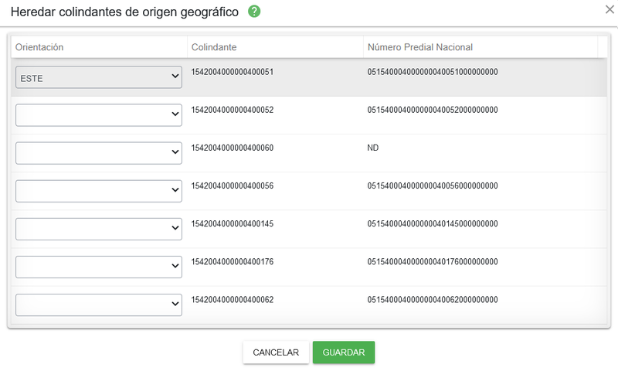Open orientation dropdown for colindante 1542004000000400060

coord(99,153)
